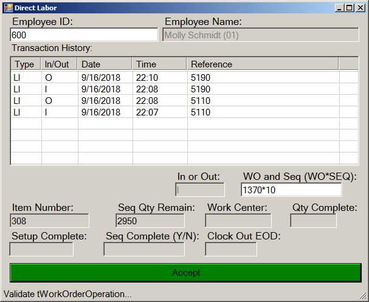
Task: Select the In or Out text box
Action: [x=199, y=190]
